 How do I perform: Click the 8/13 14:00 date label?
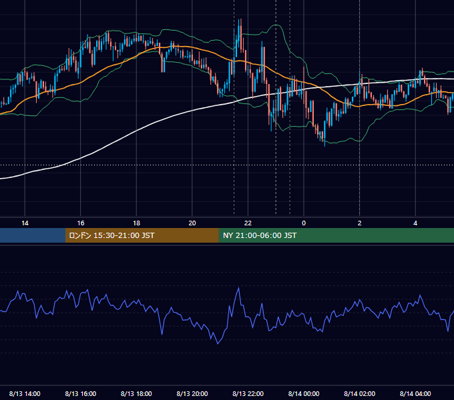[x=25, y=393]
